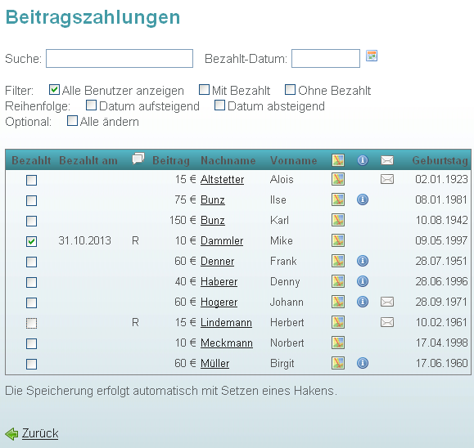Uncheck the Bezahlt box for Dammler
This screenshot has height=448, width=474.
tap(31, 241)
